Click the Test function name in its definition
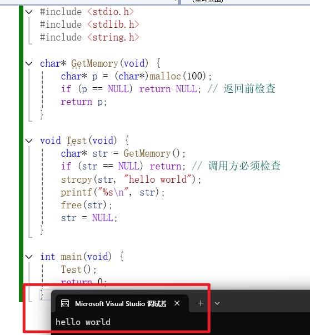This screenshot has width=310, height=335. (76, 141)
